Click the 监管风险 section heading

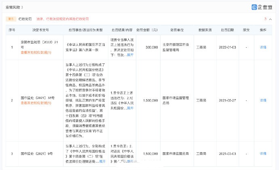[x=14, y=7]
